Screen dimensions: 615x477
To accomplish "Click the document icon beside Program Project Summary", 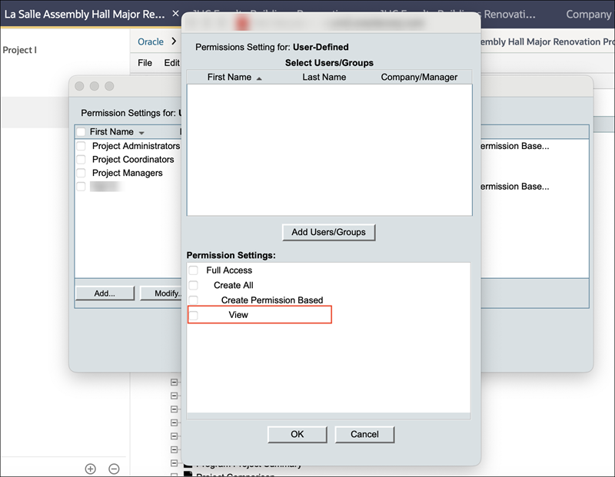I will point(188,463).
